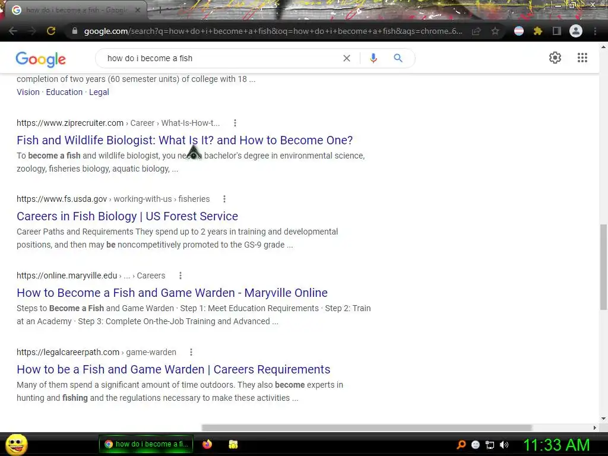Click the horizontal scrollbar right arrow
This screenshot has height=456, width=608.
[x=595, y=427]
